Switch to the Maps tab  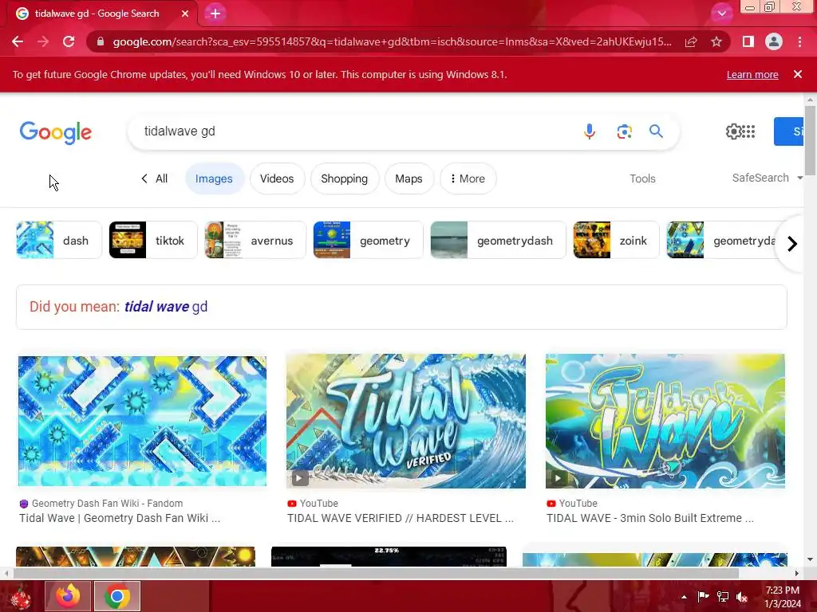tap(409, 178)
